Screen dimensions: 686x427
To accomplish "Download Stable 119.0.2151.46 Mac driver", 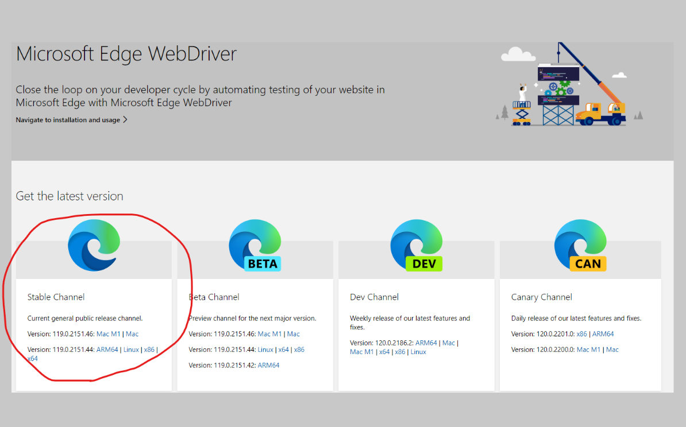I will [132, 334].
